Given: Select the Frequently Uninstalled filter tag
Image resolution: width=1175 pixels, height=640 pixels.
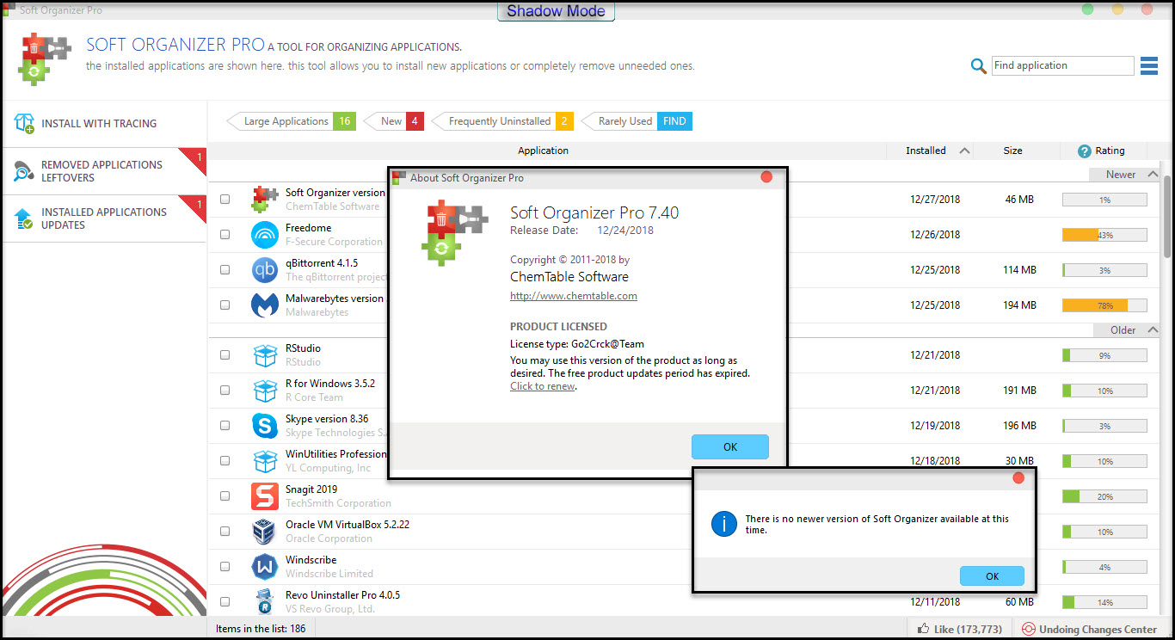Looking at the screenshot, I should click(503, 121).
